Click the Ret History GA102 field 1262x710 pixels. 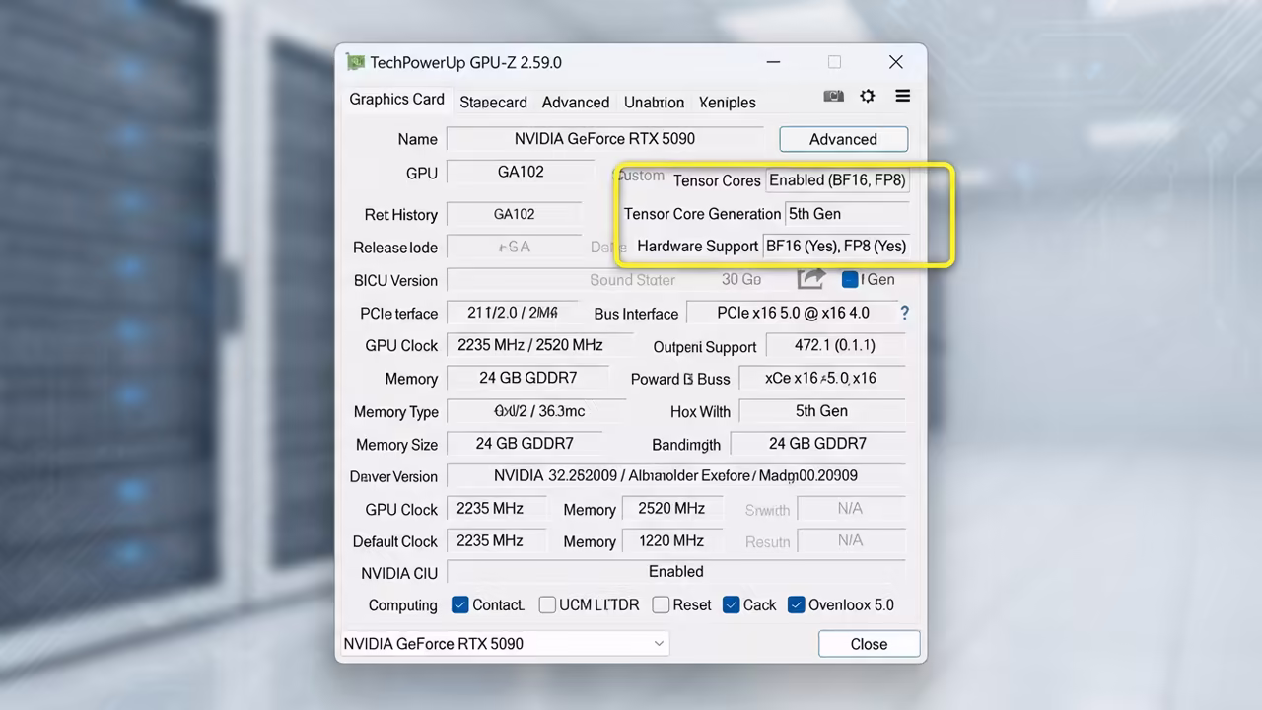514,214
